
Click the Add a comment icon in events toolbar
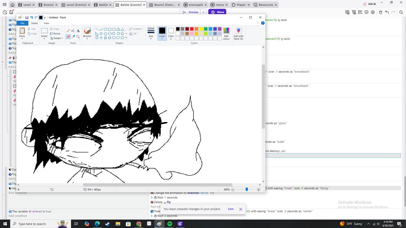coord(366,12)
